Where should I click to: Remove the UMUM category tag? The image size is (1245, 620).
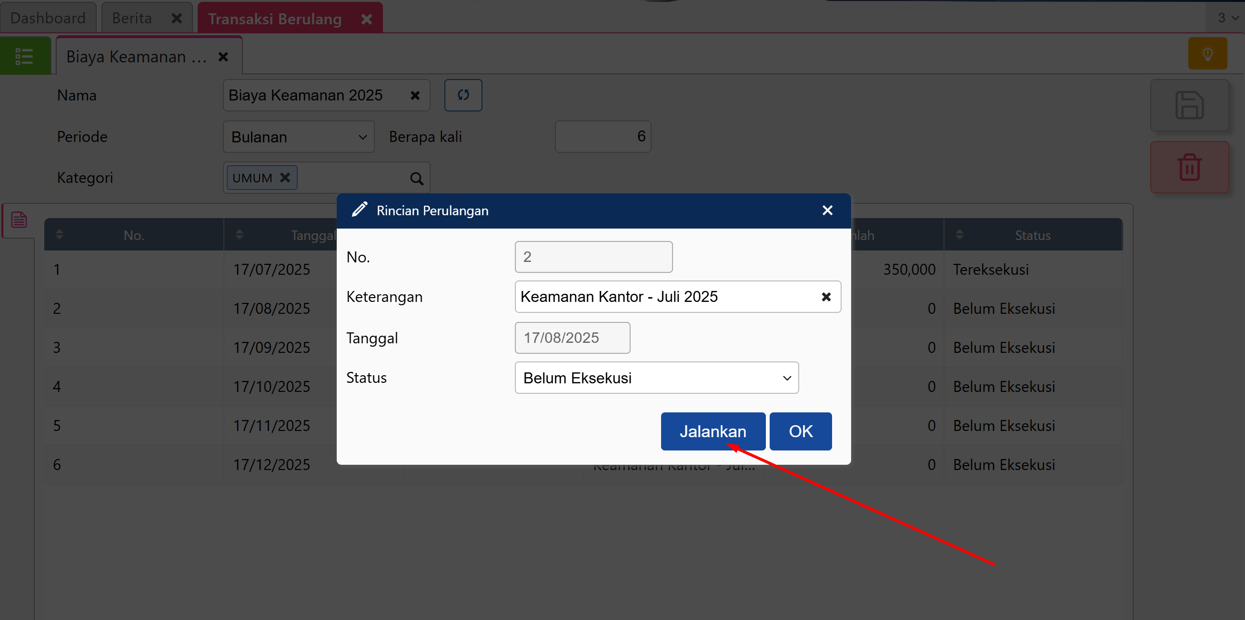(x=285, y=178)
